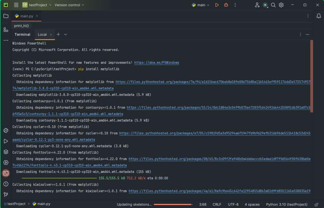Expand the Version control dropdown
Screen dimensions: 324x208
click(x=69, y=5)
